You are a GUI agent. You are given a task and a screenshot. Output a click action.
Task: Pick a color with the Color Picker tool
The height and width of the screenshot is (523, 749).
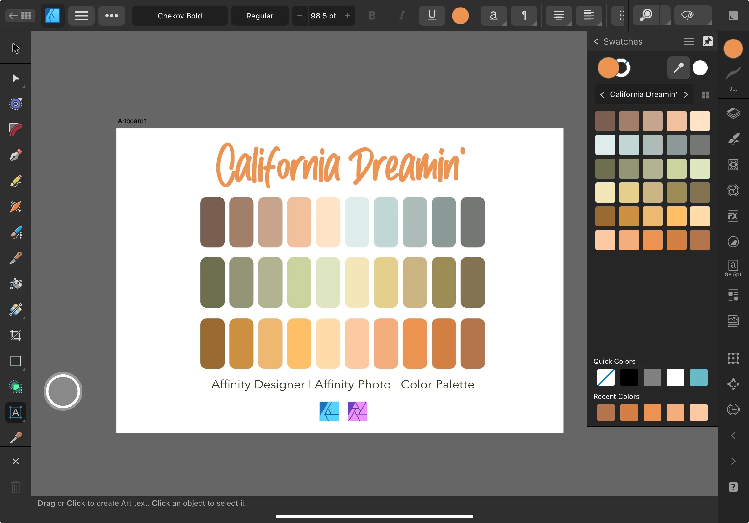pyautogui.click(x=16, y=437)
